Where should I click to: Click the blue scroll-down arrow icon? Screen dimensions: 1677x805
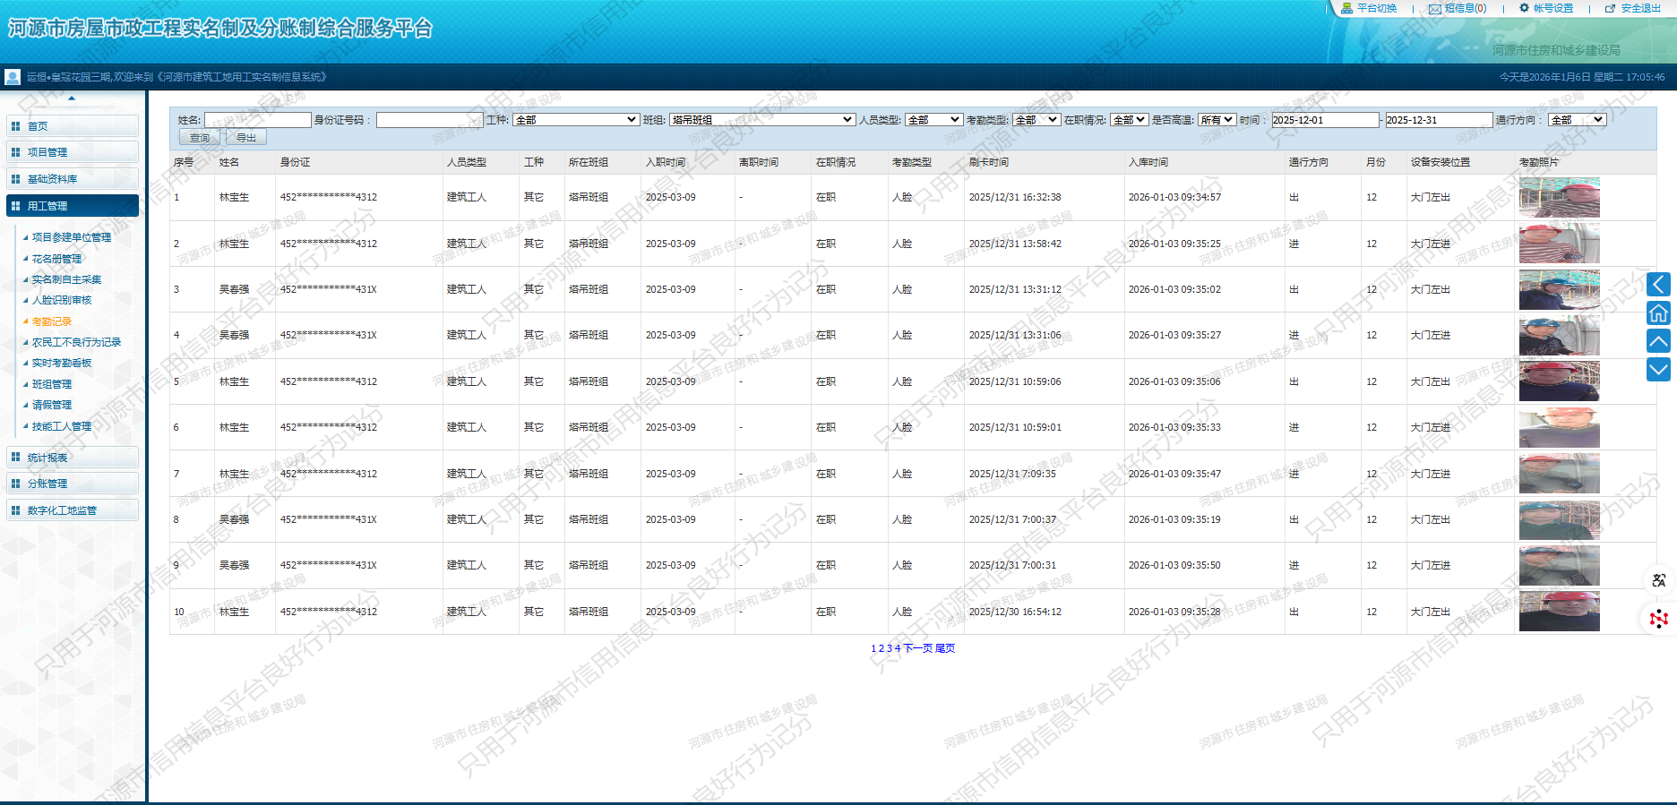(x=1658, y=369)
